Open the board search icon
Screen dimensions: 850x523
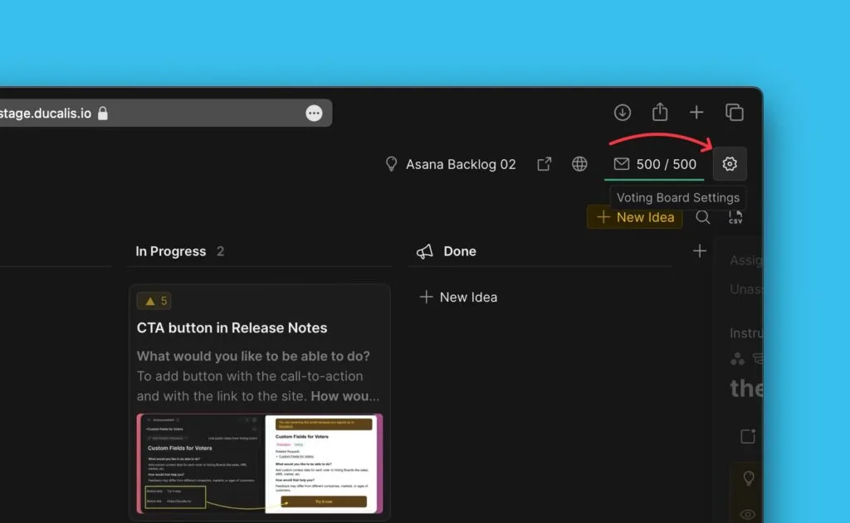[x=702, y=217]
